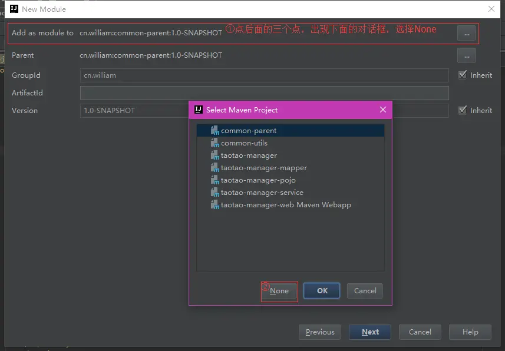Click the IntelliJ logo in New Module title bar
505x351 pixels.
tap(14, 9)
